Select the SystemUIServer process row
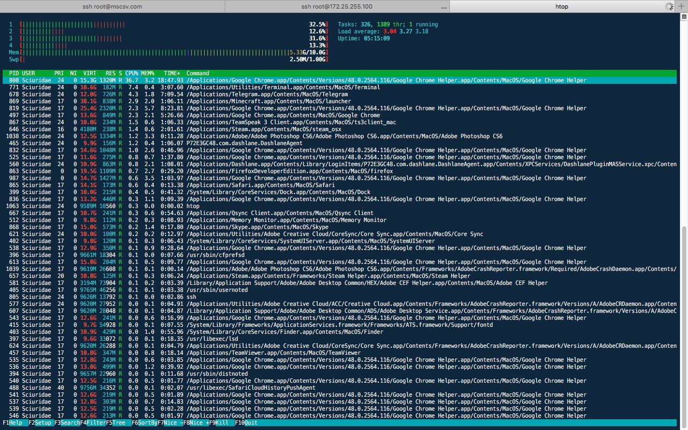688x430 pixels. [340, 241]
